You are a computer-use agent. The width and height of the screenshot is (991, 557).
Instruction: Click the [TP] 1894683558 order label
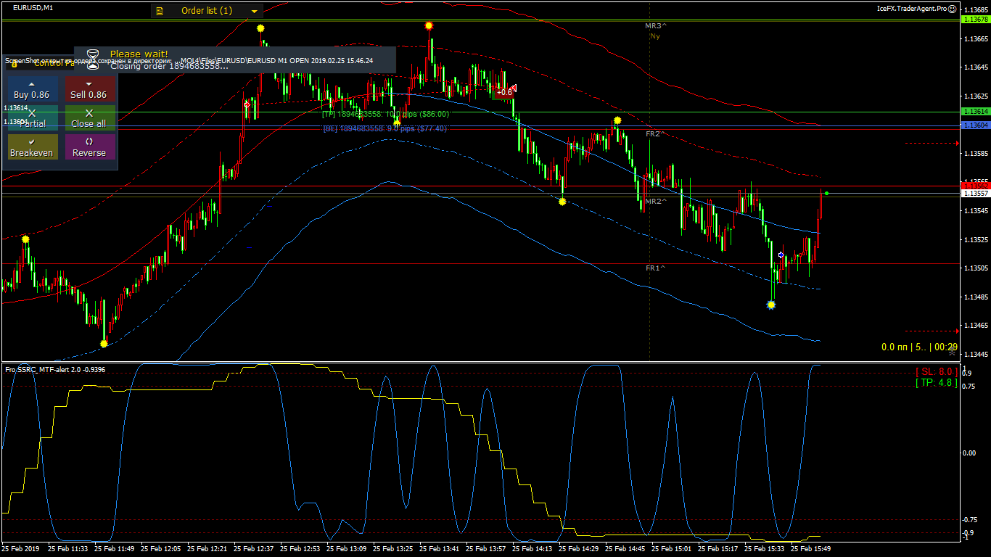[x=386, y=114]
